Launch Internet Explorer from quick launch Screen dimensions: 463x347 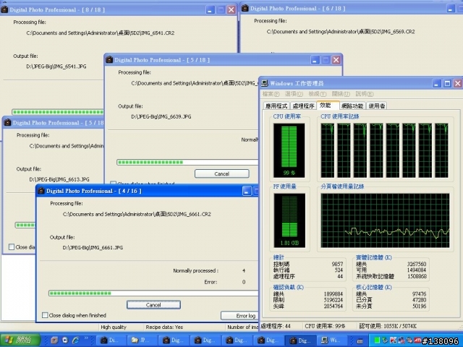(x=75, y=340)
